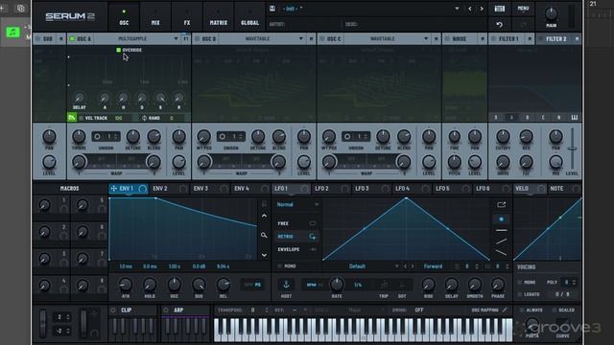This screenshot has height=345, width=614.
Task: Click the ATK attack knob
Action: [x=126, y=285]
